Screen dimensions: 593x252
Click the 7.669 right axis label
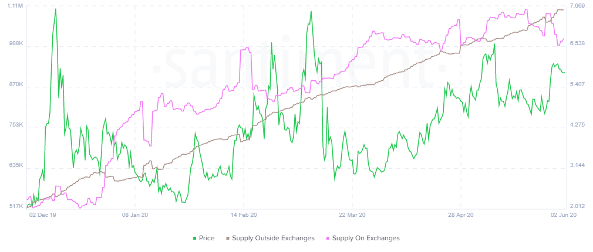pos(578,6)
